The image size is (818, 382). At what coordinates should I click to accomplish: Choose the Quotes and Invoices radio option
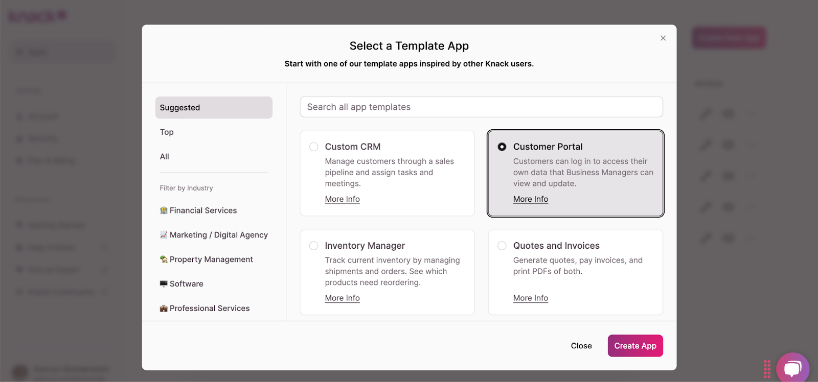coord(502,246)
